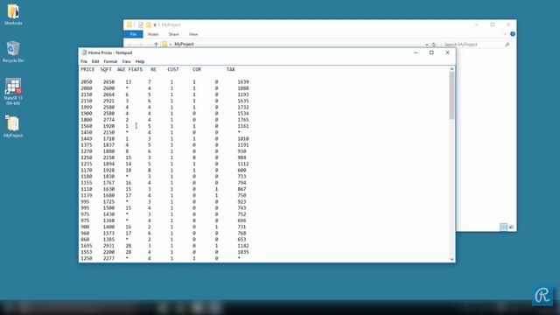Click the TAX column header text
This screenshot has height=315, width=560.
point(231,69)
